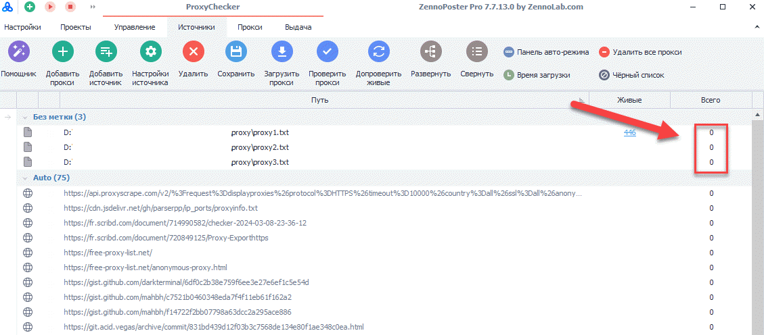Click the red Удалить icon
The image size is (764, 335).
coord(194,51)
